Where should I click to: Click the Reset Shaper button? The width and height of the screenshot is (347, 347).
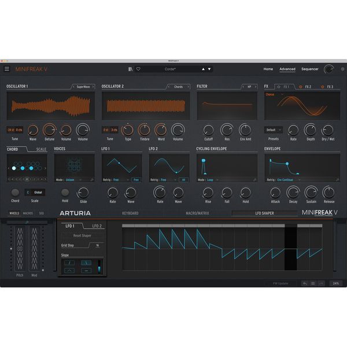point(82,236)
